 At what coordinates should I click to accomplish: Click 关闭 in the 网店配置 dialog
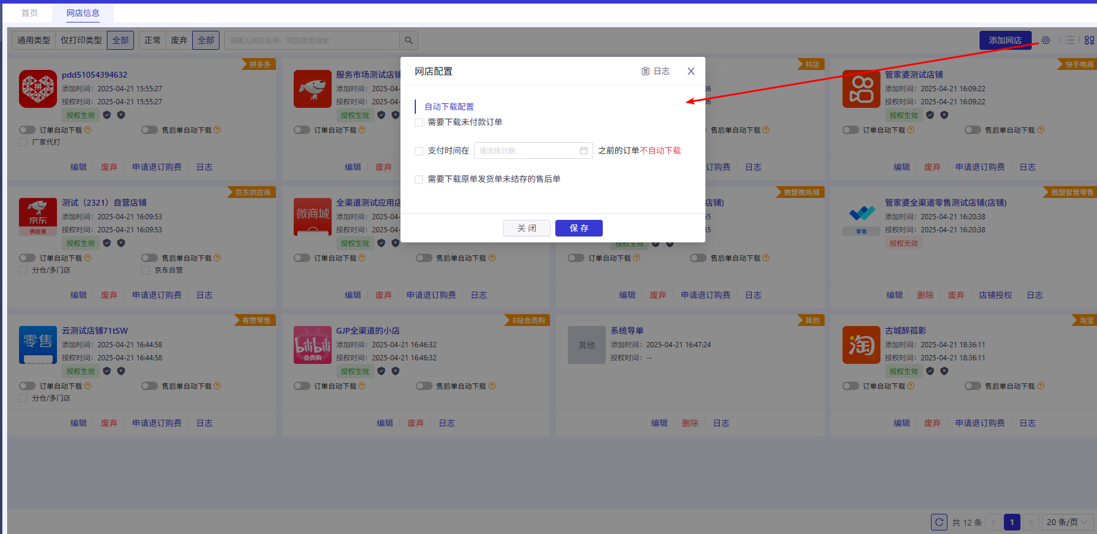tap(527, 228)
